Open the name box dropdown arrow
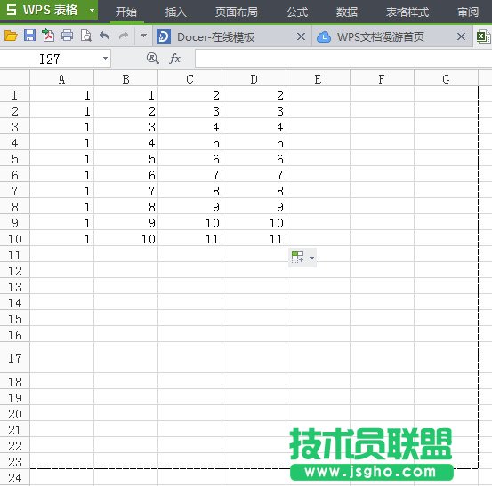 tap(105, 59)
